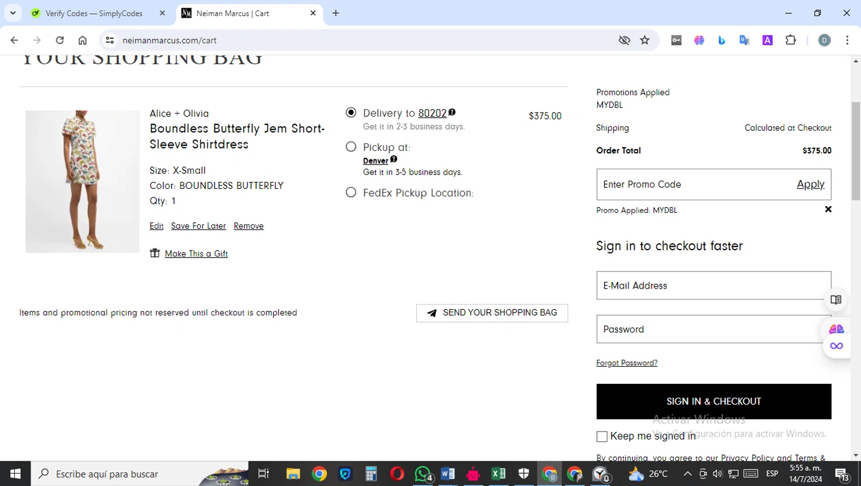Image resolution: width=861 pixels, height=486 pixels.
Task: Click the Windows taskbar search box
Action: [140, 474]
